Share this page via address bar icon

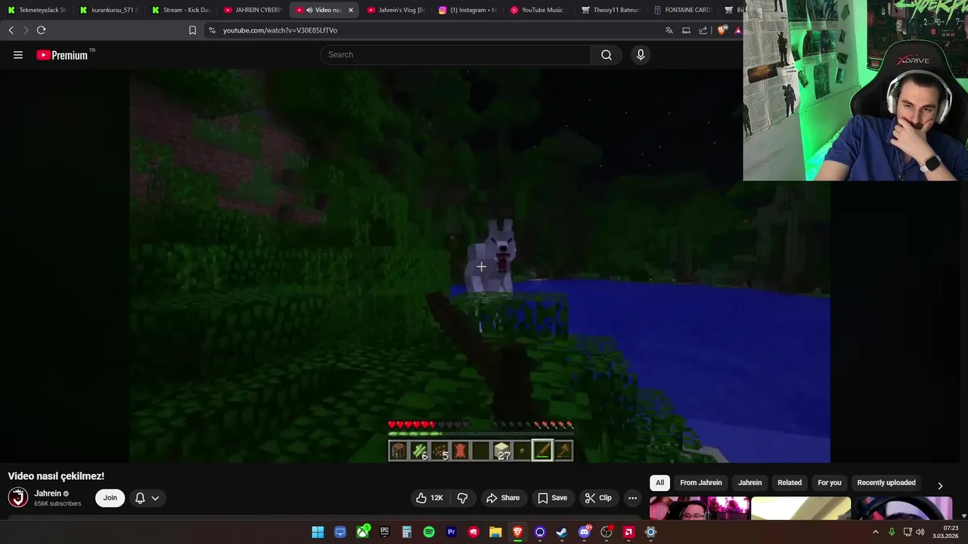tap(703, 30)
